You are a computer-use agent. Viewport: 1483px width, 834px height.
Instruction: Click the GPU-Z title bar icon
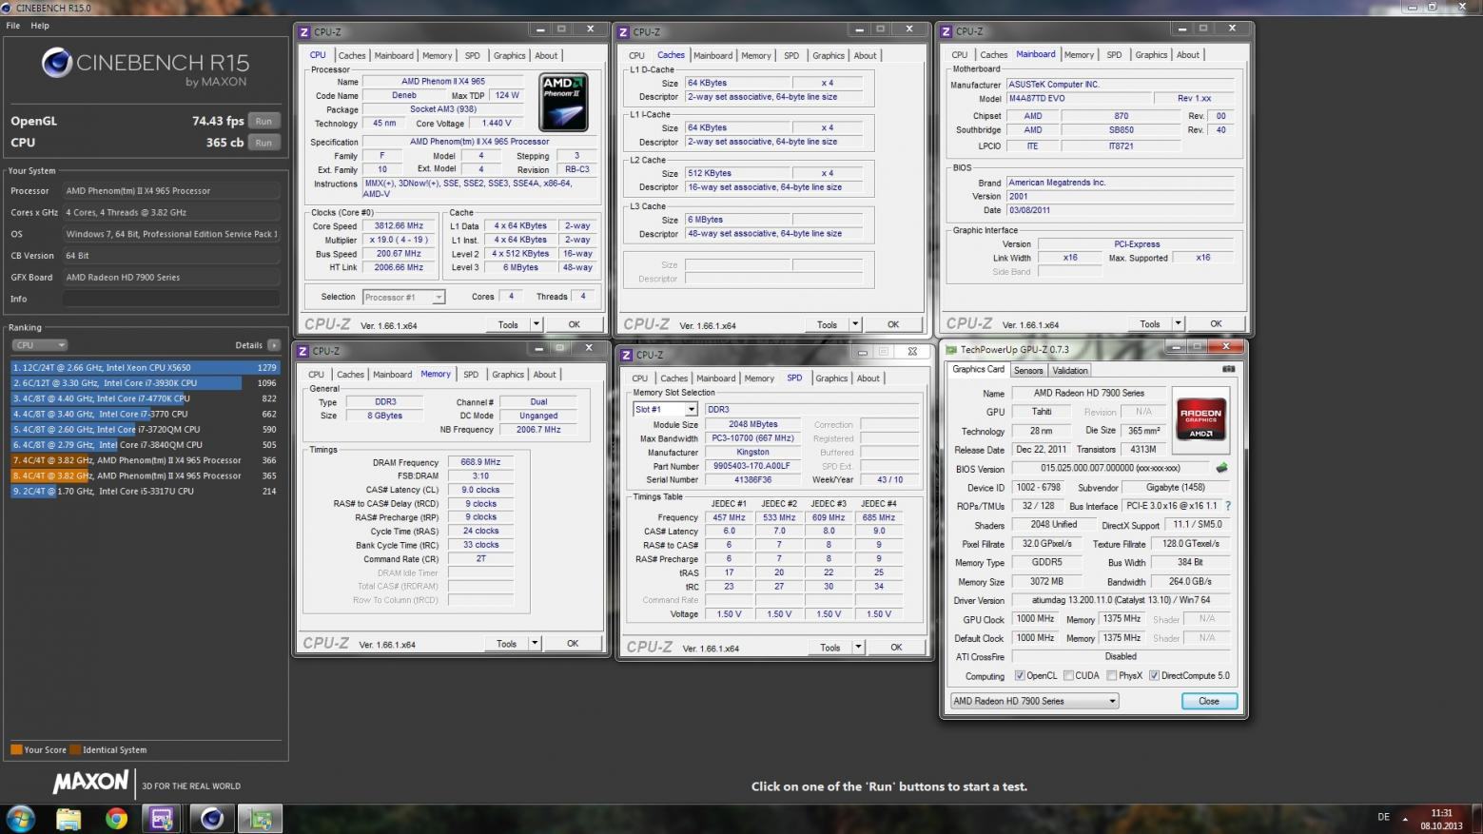(x=950, y=350)
